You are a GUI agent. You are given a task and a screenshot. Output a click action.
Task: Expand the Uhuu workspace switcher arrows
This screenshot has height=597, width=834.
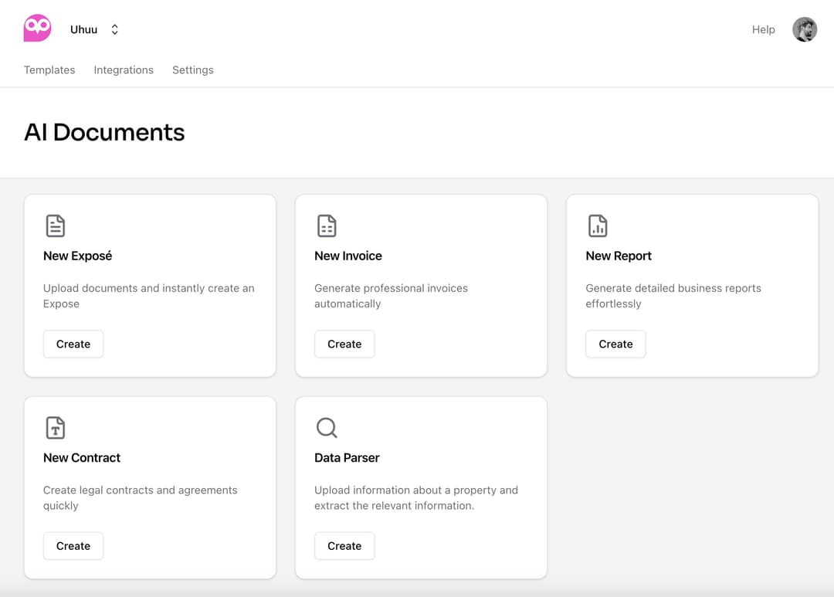[x=114, y=29]
